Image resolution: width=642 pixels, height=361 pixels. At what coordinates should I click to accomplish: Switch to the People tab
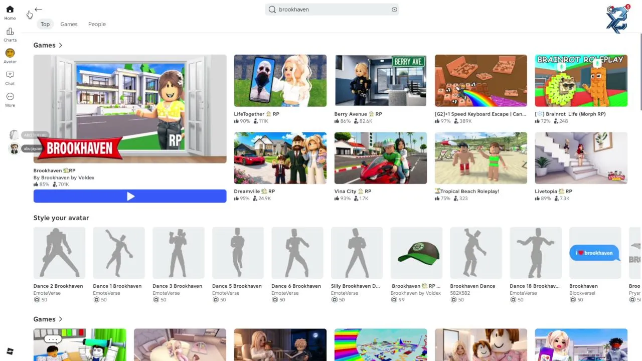tap(97, 24)
